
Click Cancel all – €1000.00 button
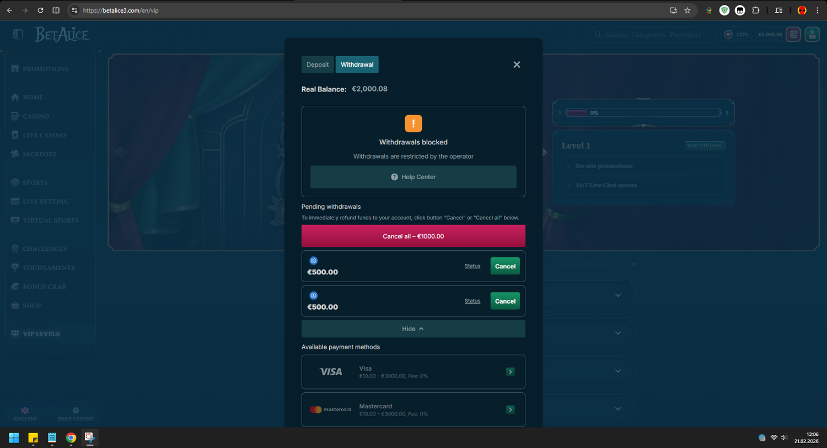coord(413,236)
